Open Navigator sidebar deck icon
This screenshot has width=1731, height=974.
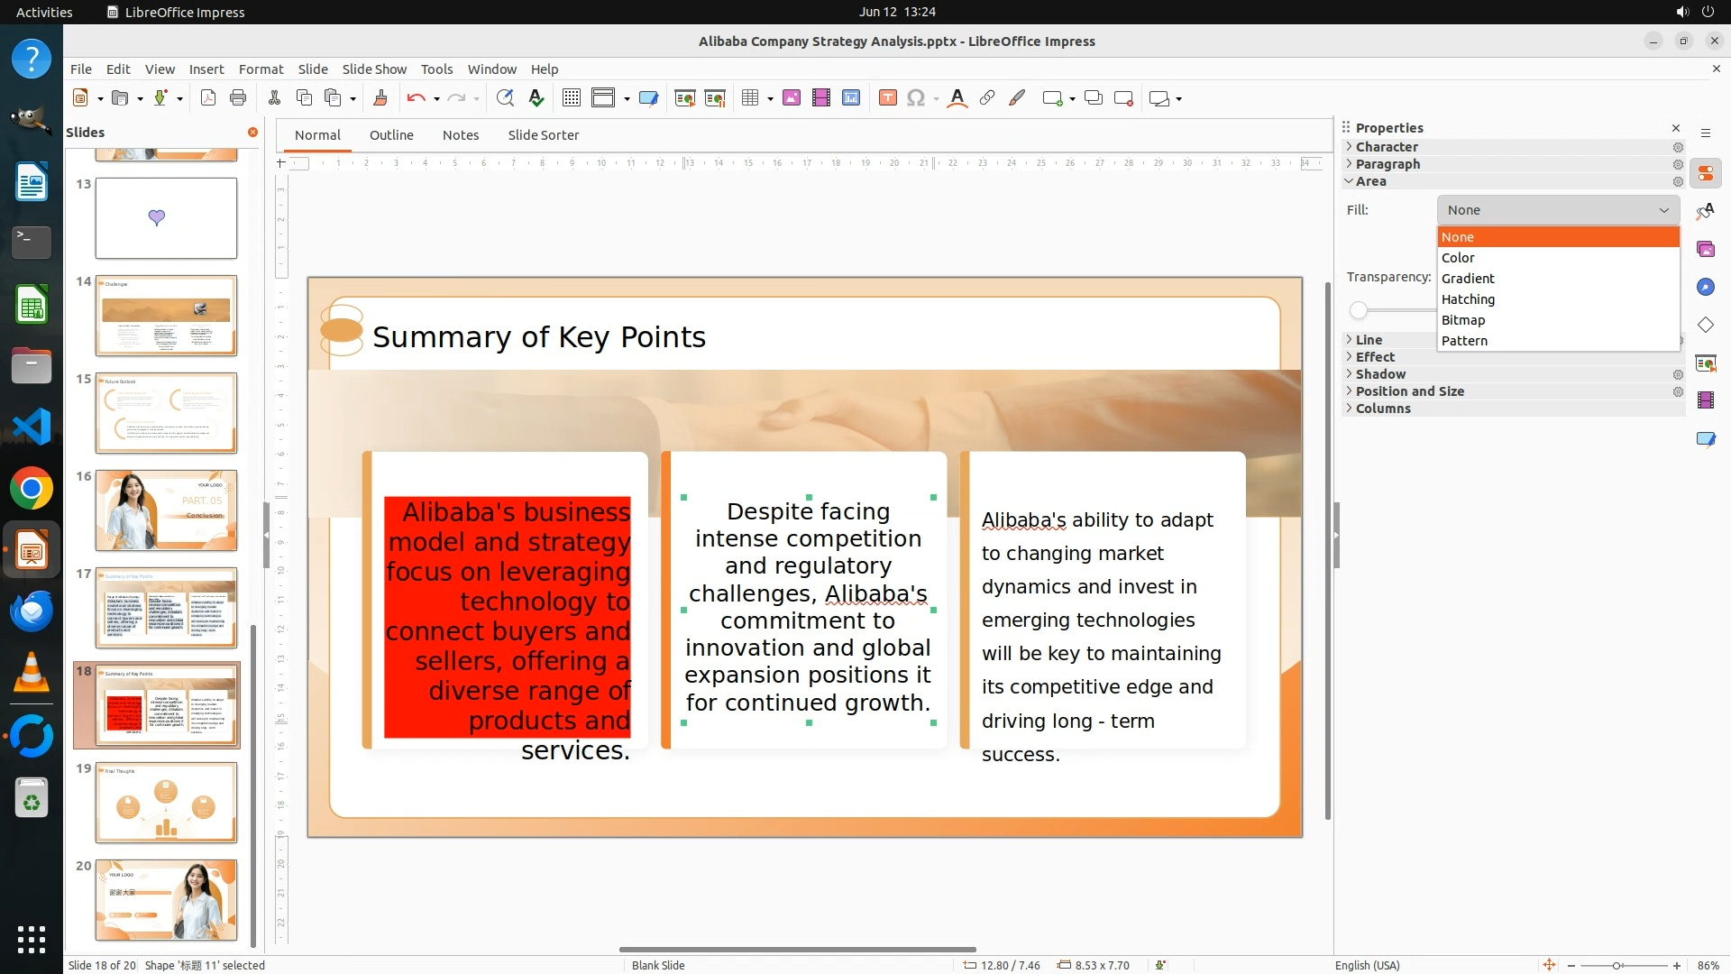click(x=1705, y=287)
